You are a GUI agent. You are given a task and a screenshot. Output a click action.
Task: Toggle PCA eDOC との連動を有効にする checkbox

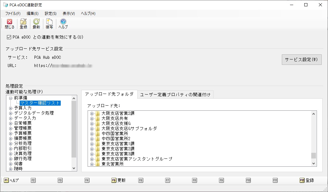9,37
